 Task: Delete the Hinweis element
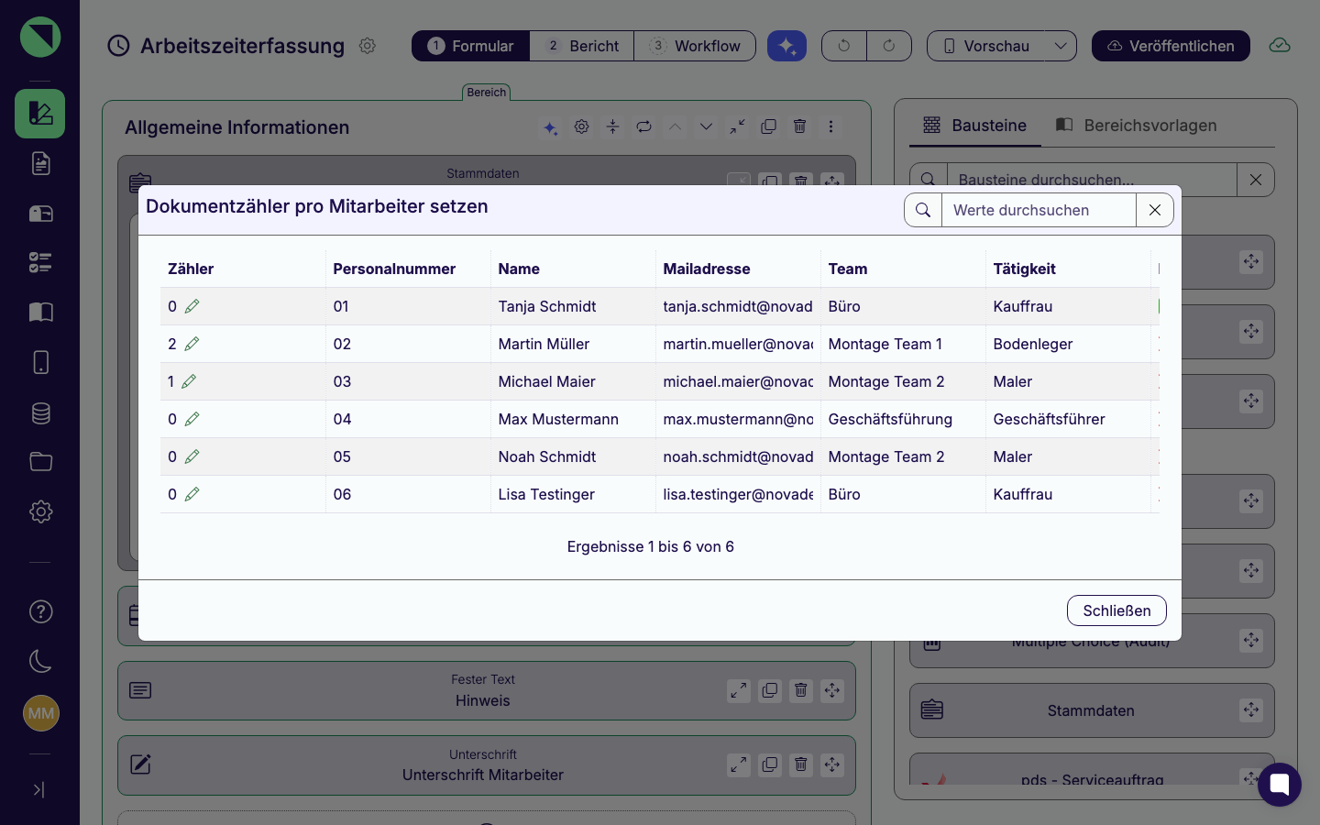point(801,690)
